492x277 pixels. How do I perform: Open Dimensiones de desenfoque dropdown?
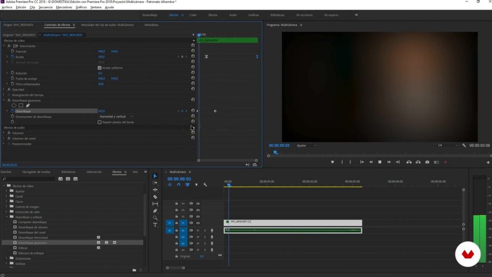coord(116,116)
